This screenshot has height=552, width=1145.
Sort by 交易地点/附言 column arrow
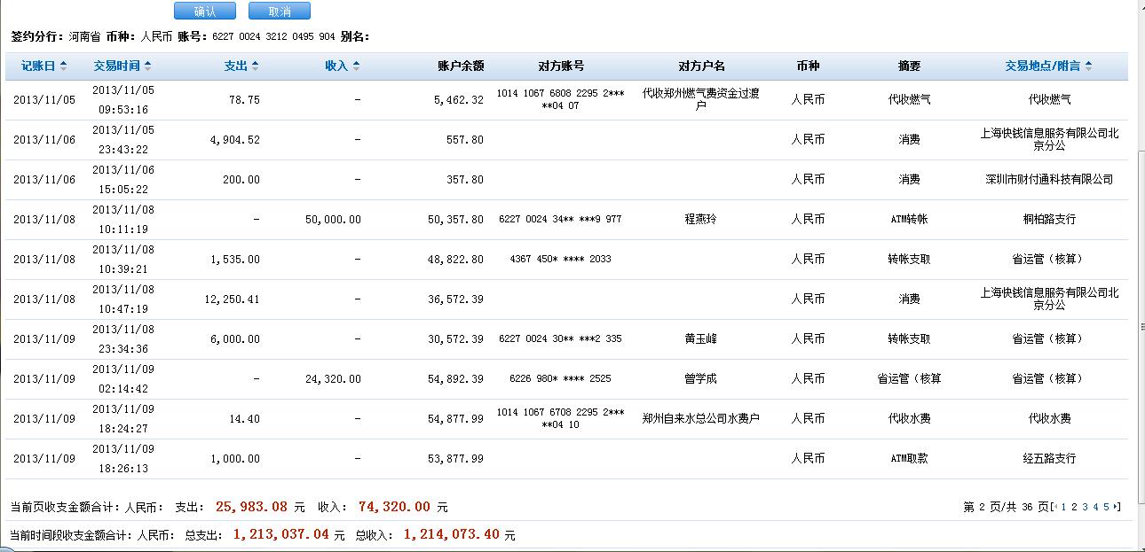click(x=1088, y=66)
